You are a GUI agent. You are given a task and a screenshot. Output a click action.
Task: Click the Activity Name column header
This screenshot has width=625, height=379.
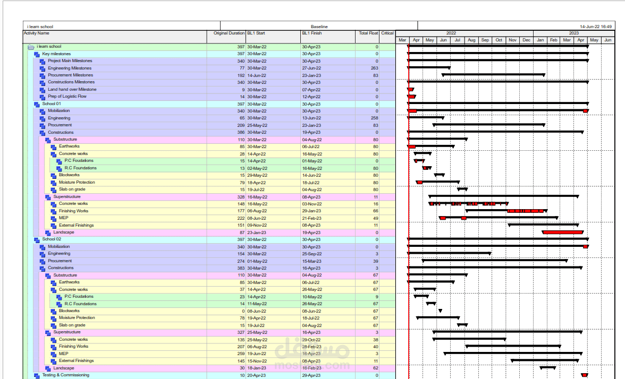point(115,37)
